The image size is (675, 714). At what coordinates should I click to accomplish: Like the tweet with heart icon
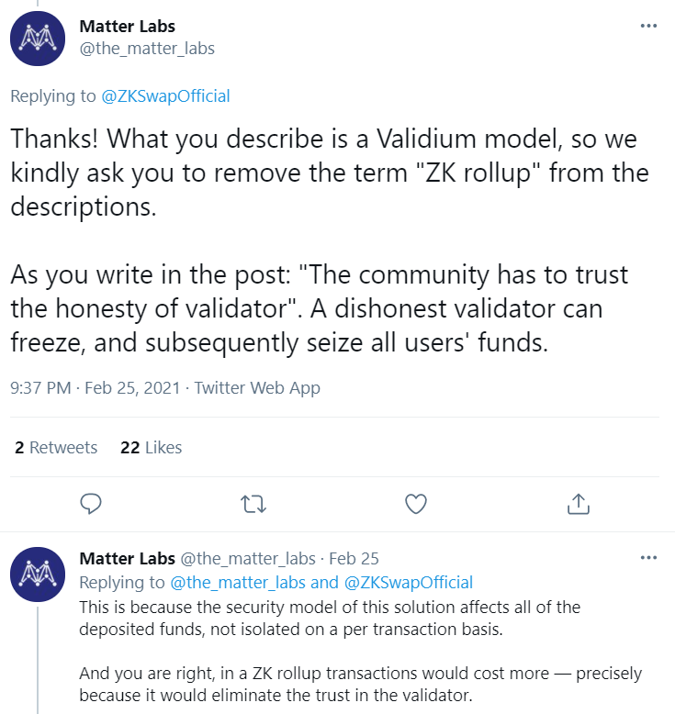[x=416, y=504]
